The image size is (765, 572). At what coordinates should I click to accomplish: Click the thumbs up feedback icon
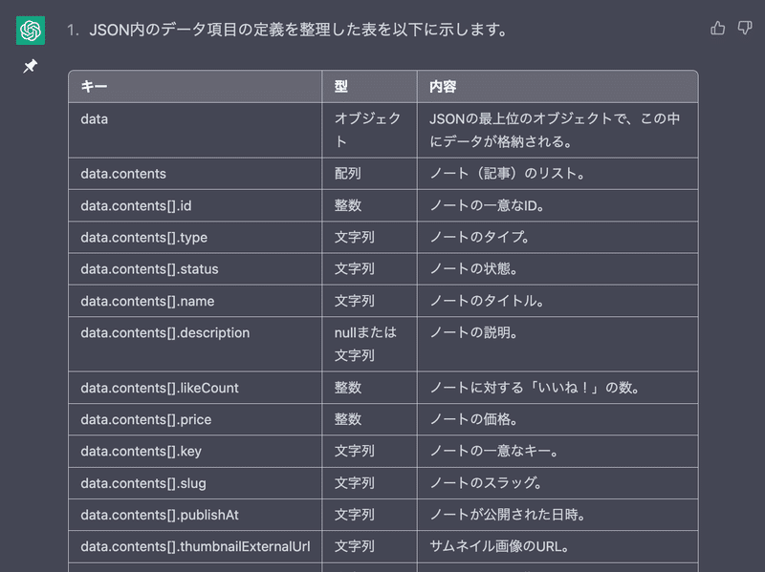coord(717,29)
